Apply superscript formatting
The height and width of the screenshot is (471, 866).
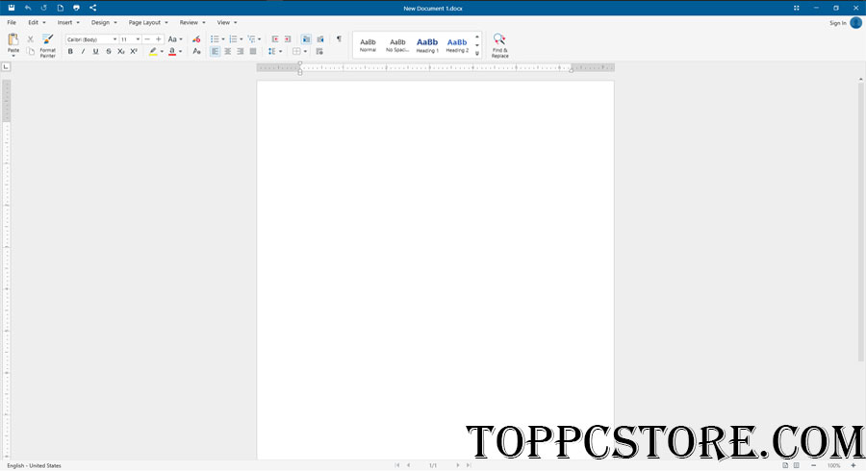(134, 51)
